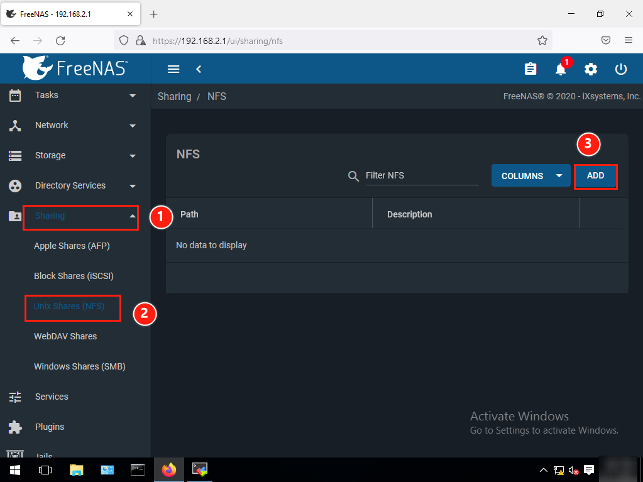Click the Network sidebar icon
The image size is (643, 482).
pyautogui.click(x=15, y=126)
